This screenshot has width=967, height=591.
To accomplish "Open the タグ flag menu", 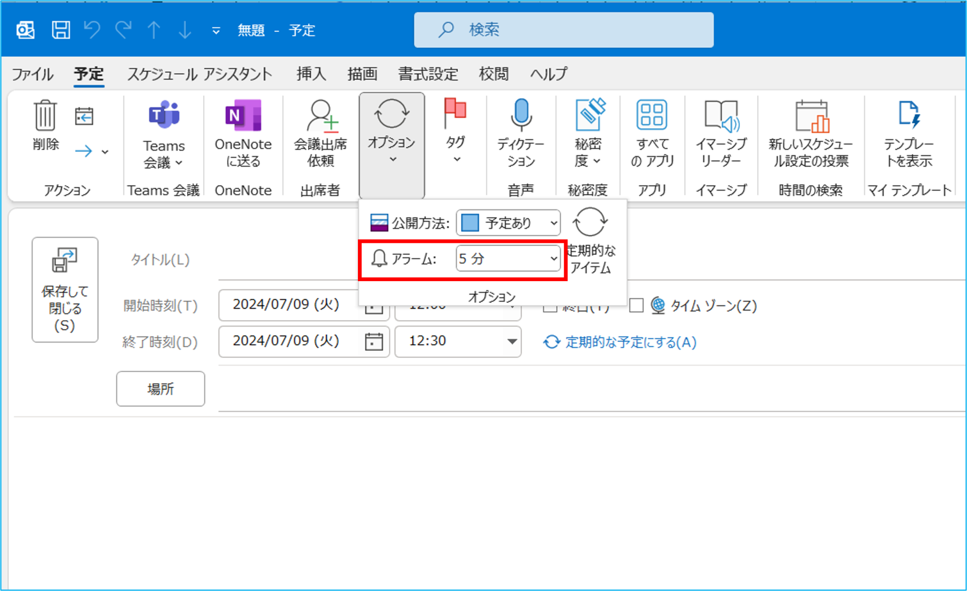I will pyautogui.click(x=456, y=131).
